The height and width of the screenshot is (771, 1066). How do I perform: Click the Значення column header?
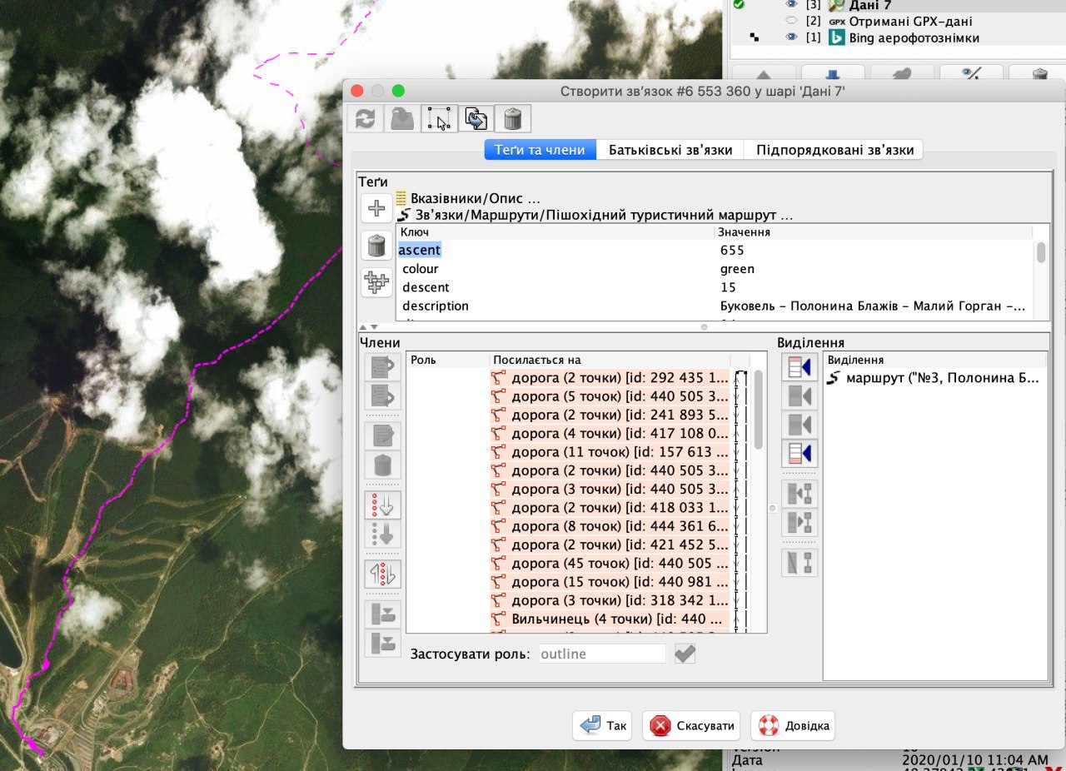point(874,232)
